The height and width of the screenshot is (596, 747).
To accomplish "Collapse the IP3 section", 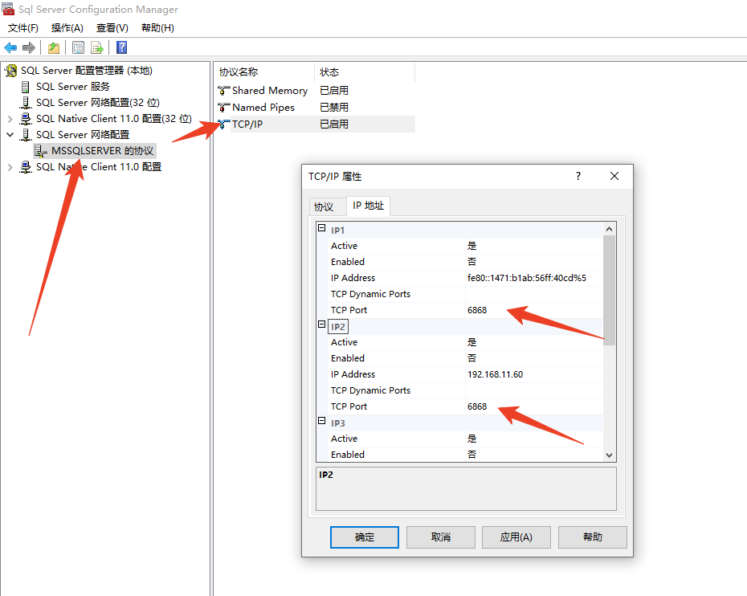I will 321,421.
